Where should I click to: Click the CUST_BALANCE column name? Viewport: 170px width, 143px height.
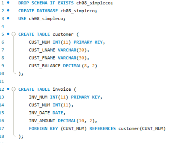point(45,66)
